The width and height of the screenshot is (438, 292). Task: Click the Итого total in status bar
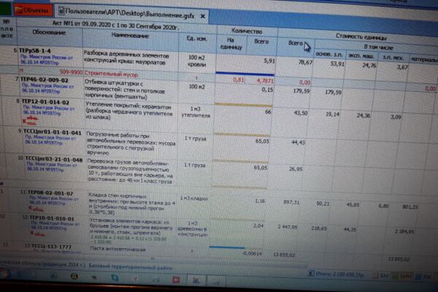[x=339, y=274]
